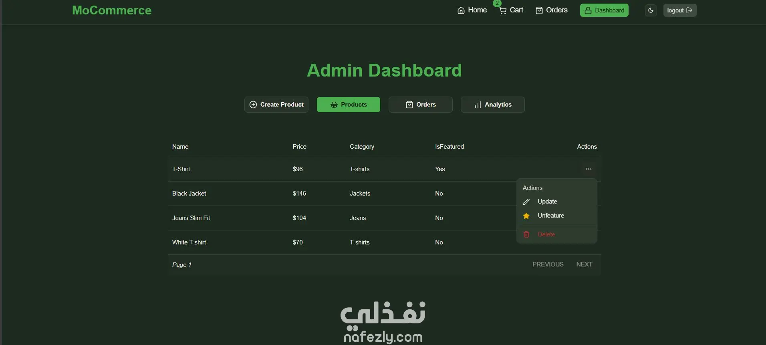Viewport: 766px width, 345px height.
Task: Open the Cart page
Action: coord(511,10)
